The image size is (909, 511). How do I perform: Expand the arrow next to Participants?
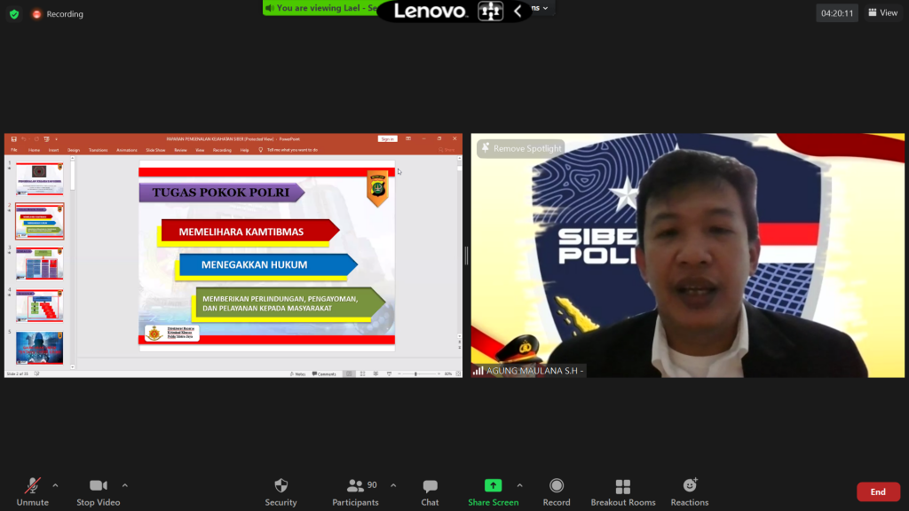[393, 485]
